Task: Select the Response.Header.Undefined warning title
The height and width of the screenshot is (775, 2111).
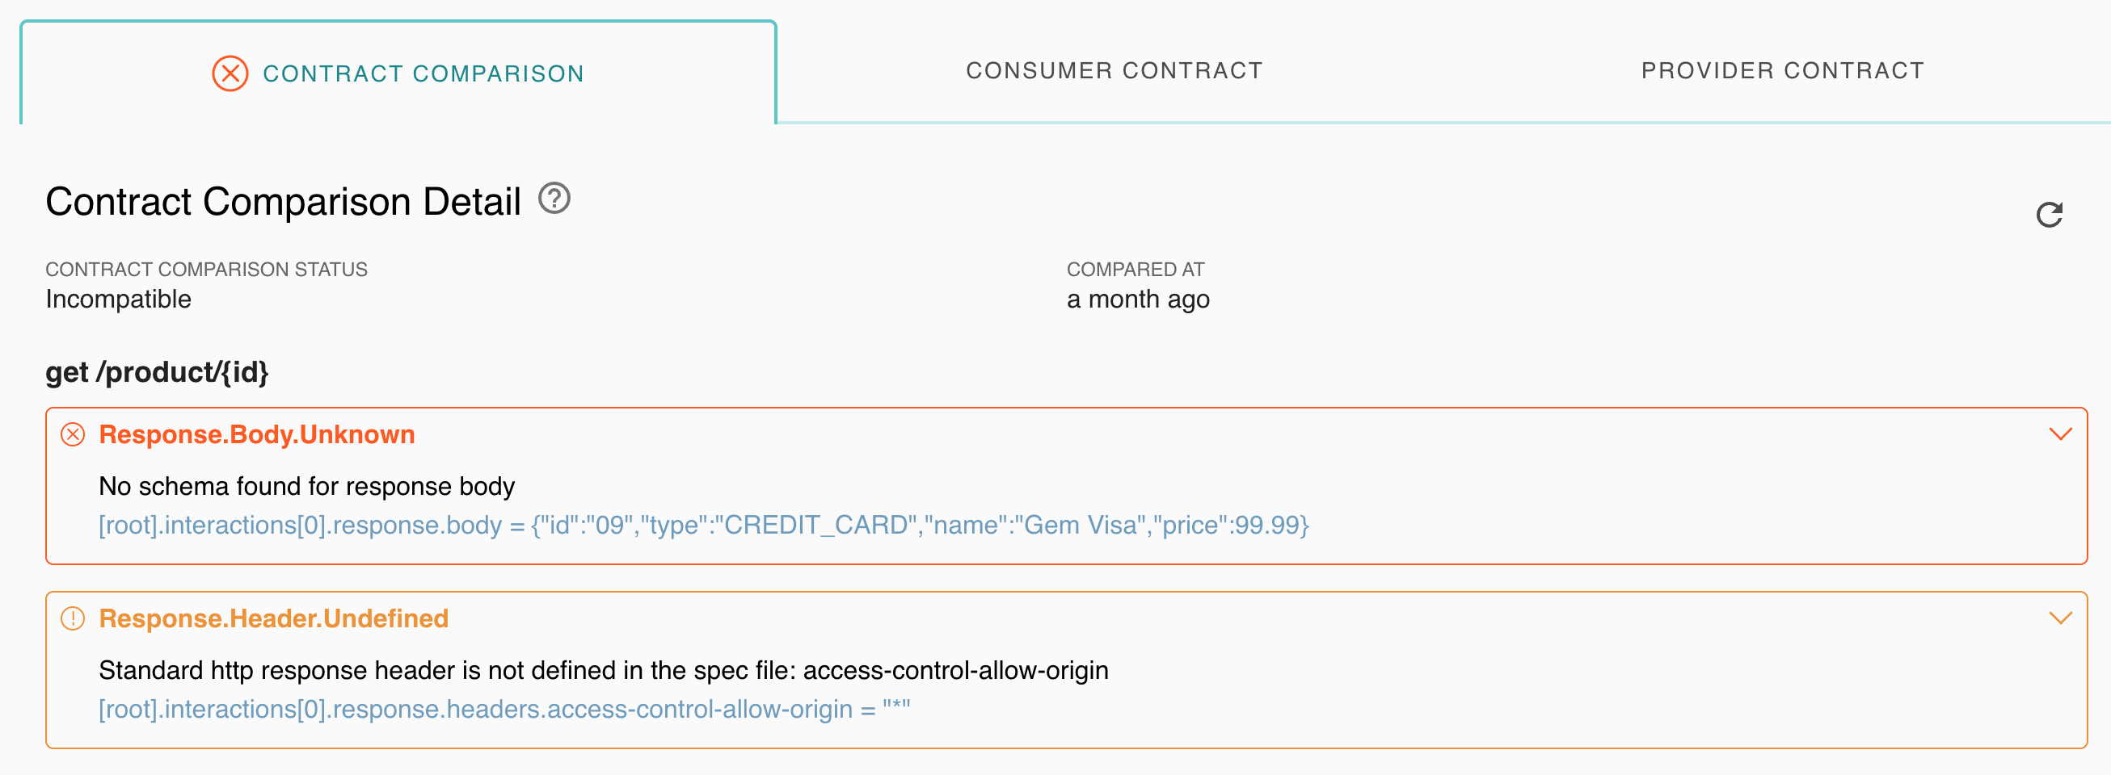Action: [x=274, y=618]
